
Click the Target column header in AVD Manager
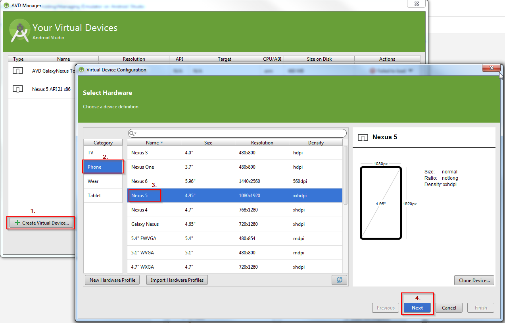point(225,59)
